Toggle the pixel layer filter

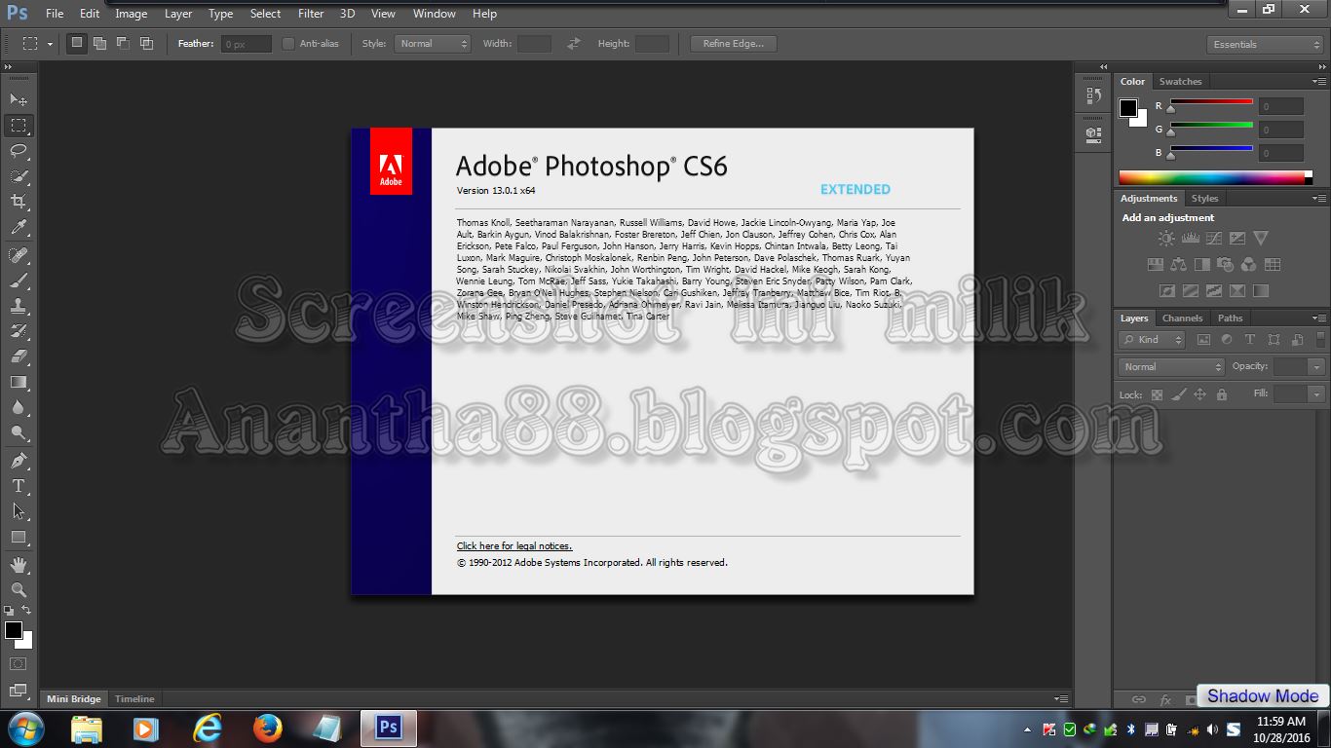click(x=1203, y=340)
